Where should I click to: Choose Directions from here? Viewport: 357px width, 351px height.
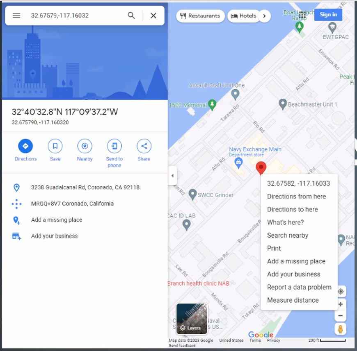coord(296,196)
